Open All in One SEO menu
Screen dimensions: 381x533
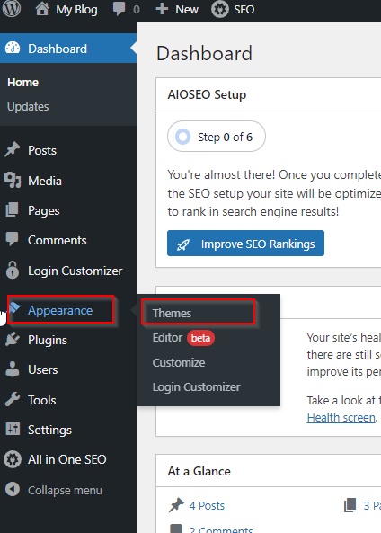click(68, 459)
